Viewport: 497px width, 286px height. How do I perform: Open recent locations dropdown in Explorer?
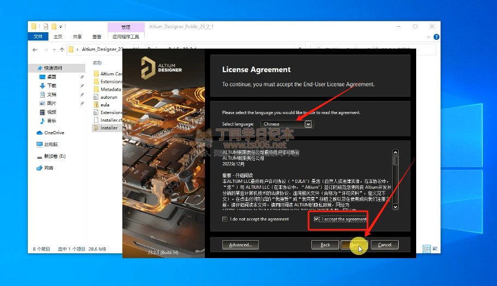[x=54, y=50]
